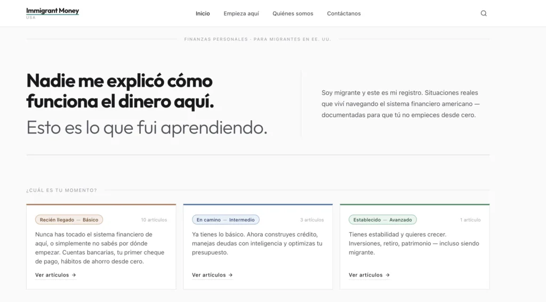Click Ver artículos in the En camino card

[x=212, y=275]
